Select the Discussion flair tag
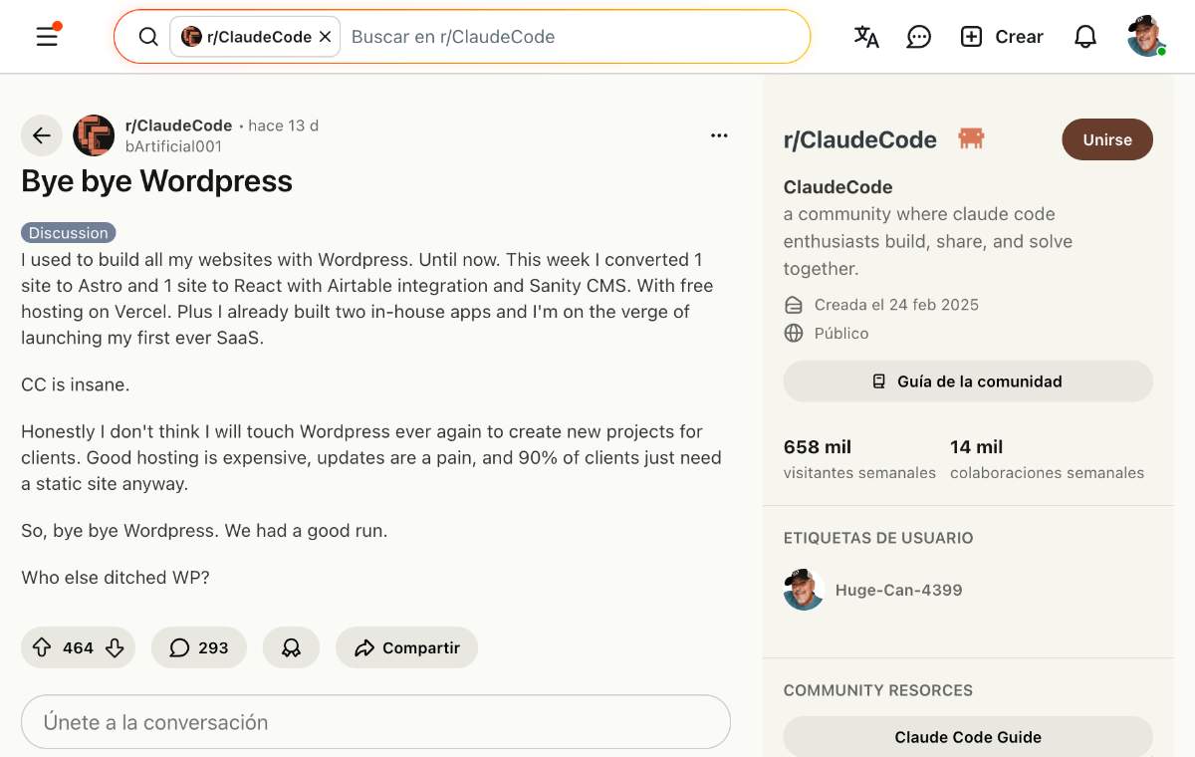The image size is (1195, 757). pos(68,232)
